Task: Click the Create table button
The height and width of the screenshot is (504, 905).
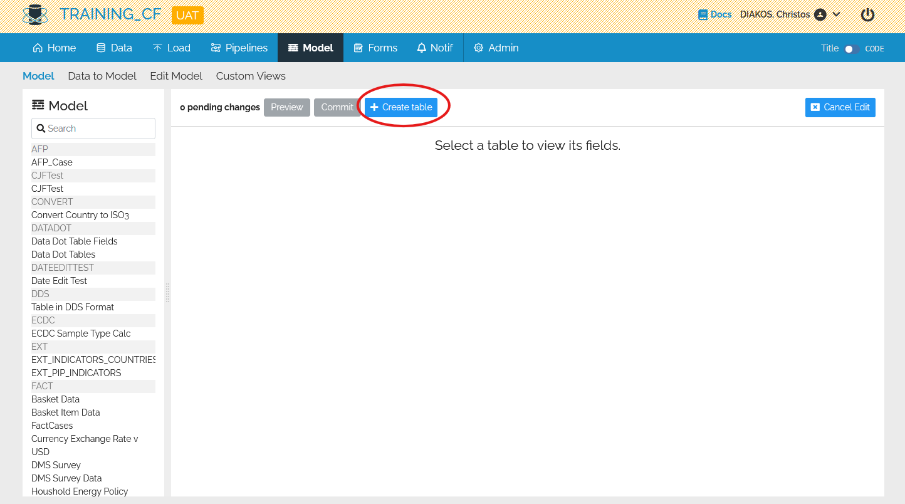Action: coord(400,107)
